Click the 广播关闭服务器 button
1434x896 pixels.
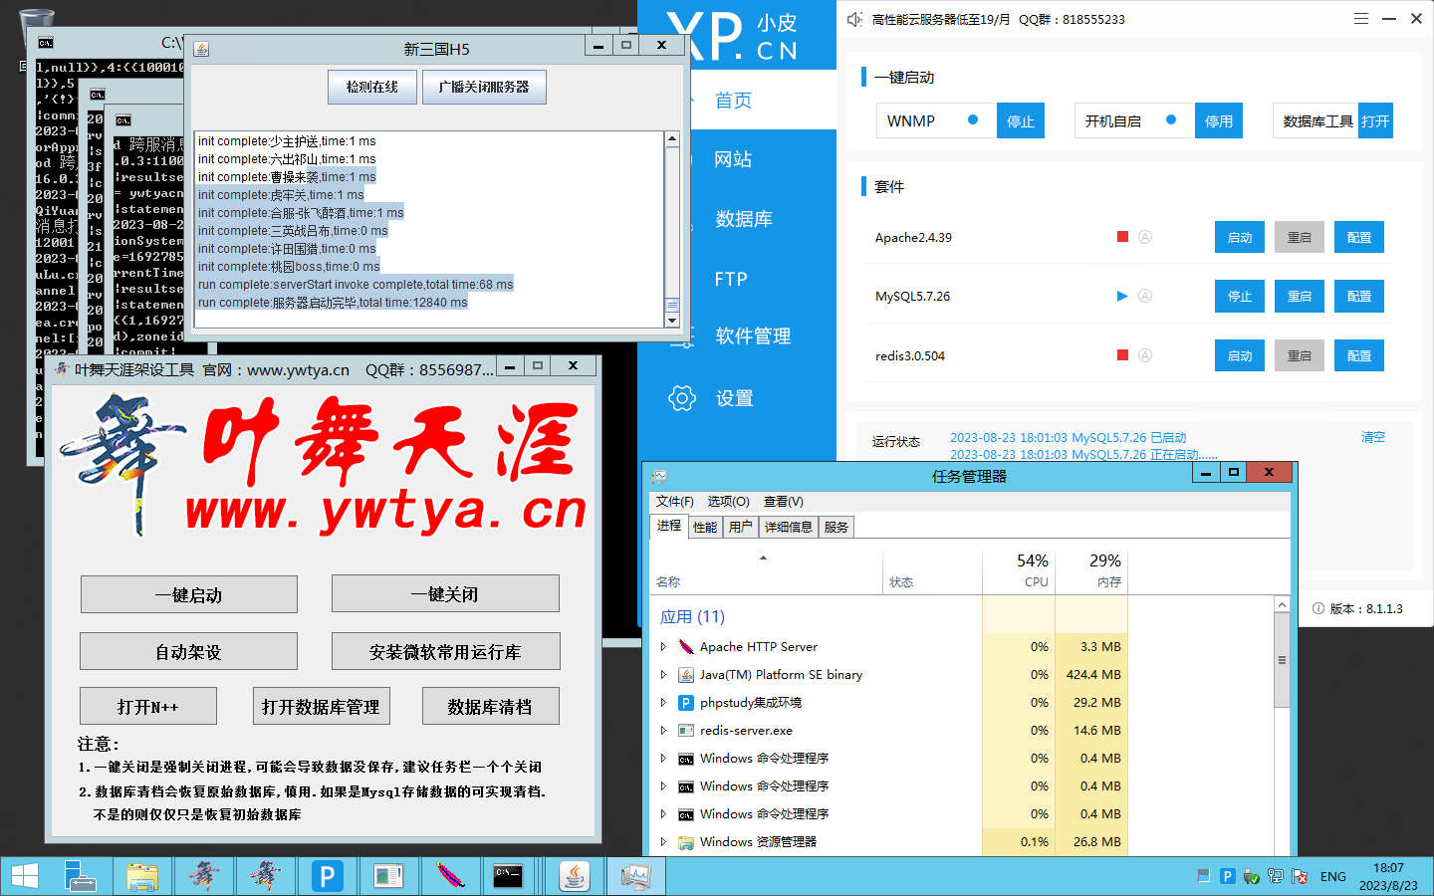[x=484, y=87]
